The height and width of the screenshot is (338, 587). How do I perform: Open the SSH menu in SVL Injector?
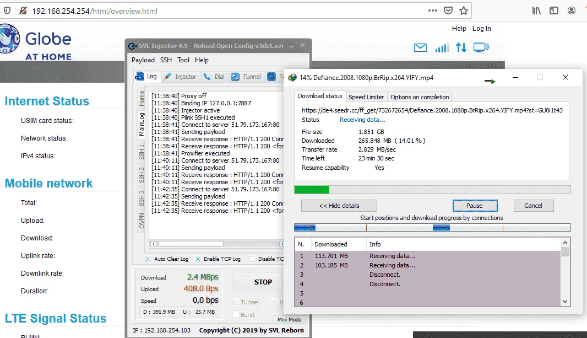pos(166,60)
